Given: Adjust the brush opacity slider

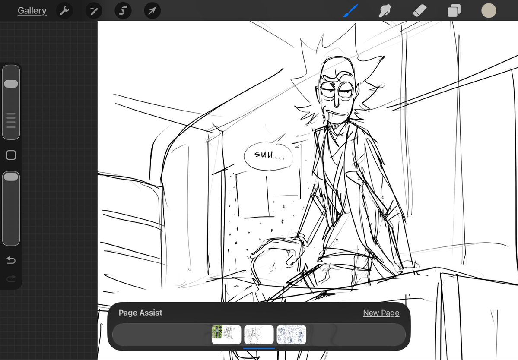Looking at the screenshot, I should [11, 208].
